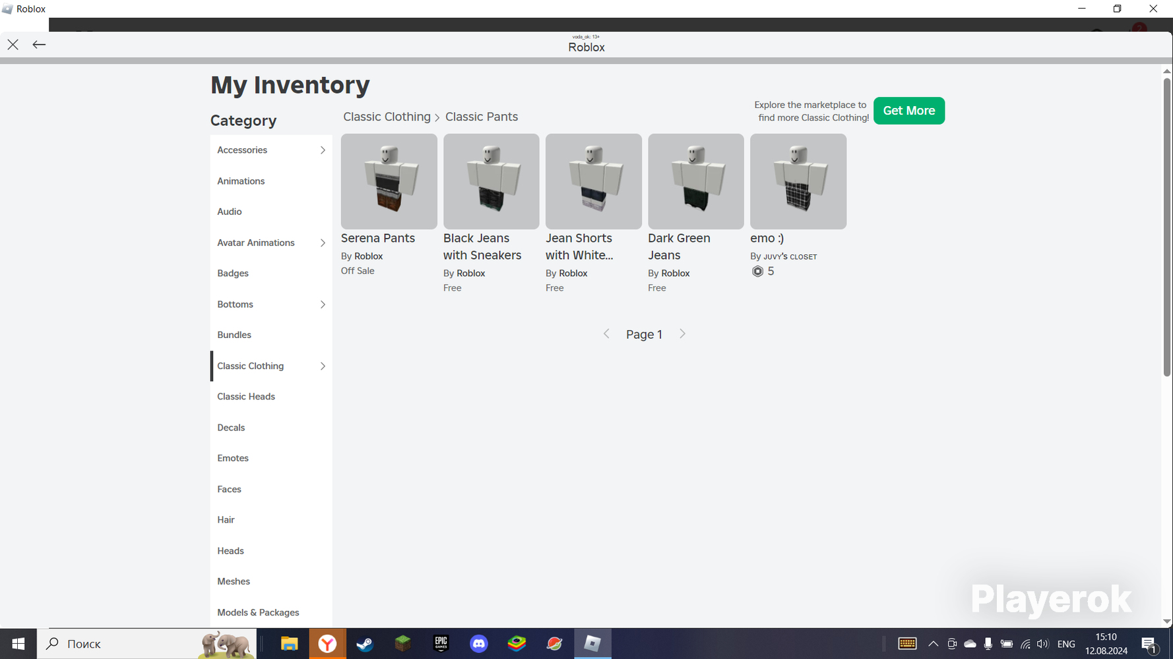Expand the Bottoms category chevron

click(x=323, y=304)
